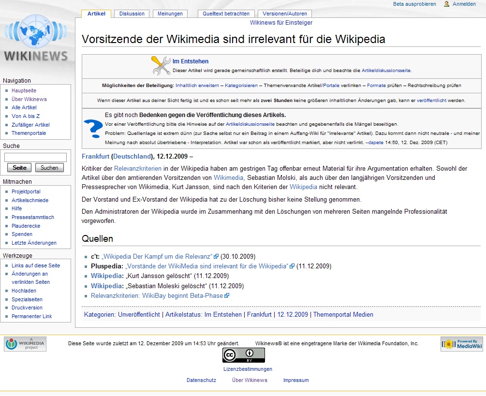The height and width of the screenshot is (396, 486).
Task: Click the Deutschland dateline link
Action: (132, 157)
